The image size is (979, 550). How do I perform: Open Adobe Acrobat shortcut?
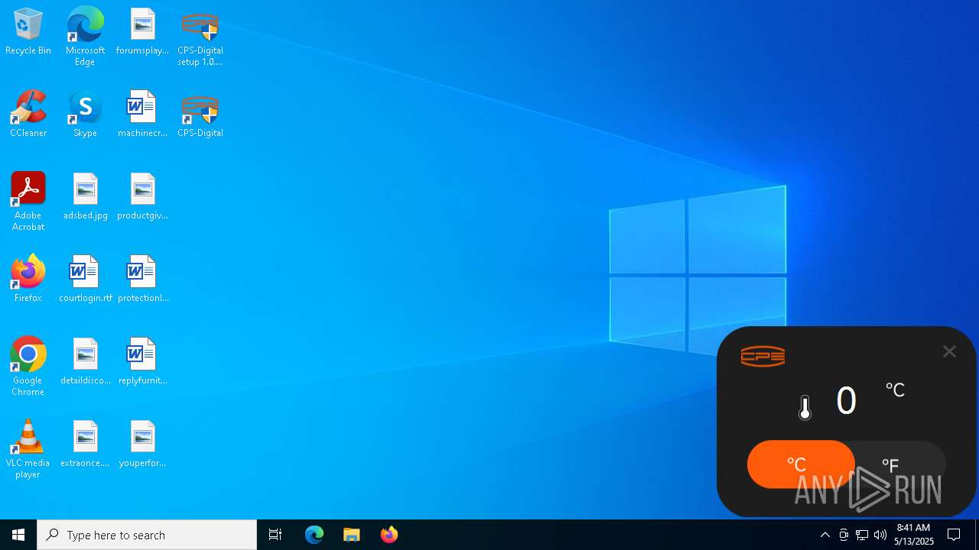tap(28, 202)
